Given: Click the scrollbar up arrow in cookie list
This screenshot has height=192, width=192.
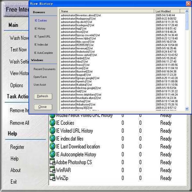Looking at the screenshot, I should click(187, 11).
